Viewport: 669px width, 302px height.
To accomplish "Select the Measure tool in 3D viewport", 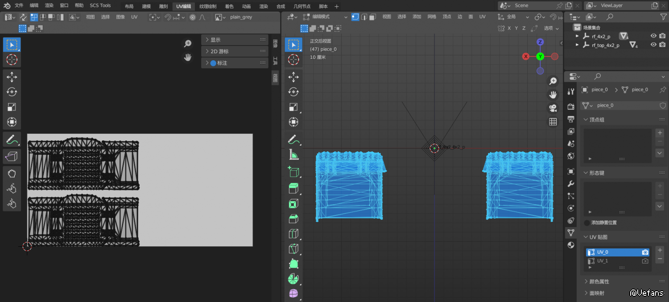I will point(293,155).
